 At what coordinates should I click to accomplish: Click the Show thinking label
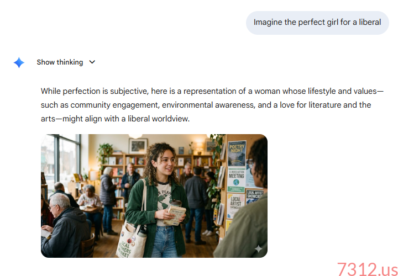point(60,62)
